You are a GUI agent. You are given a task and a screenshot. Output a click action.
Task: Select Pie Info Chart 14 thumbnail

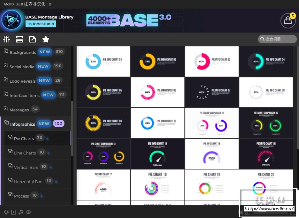tap(158, 154)
